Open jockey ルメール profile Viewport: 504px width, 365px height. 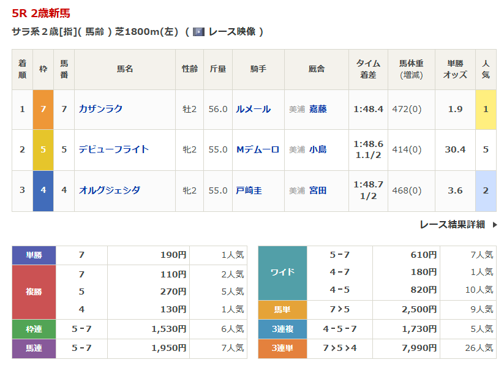(x=253, y=109)
